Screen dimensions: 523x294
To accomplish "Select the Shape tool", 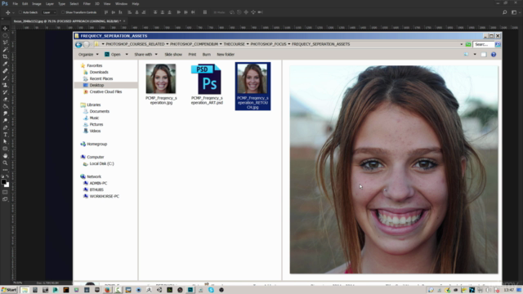I will 5,149.
